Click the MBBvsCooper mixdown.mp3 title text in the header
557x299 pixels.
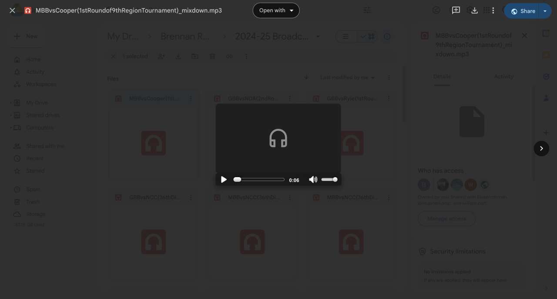coord(129,10)
